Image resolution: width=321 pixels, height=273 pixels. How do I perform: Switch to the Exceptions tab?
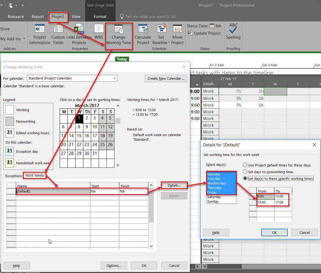pos(13,176)
